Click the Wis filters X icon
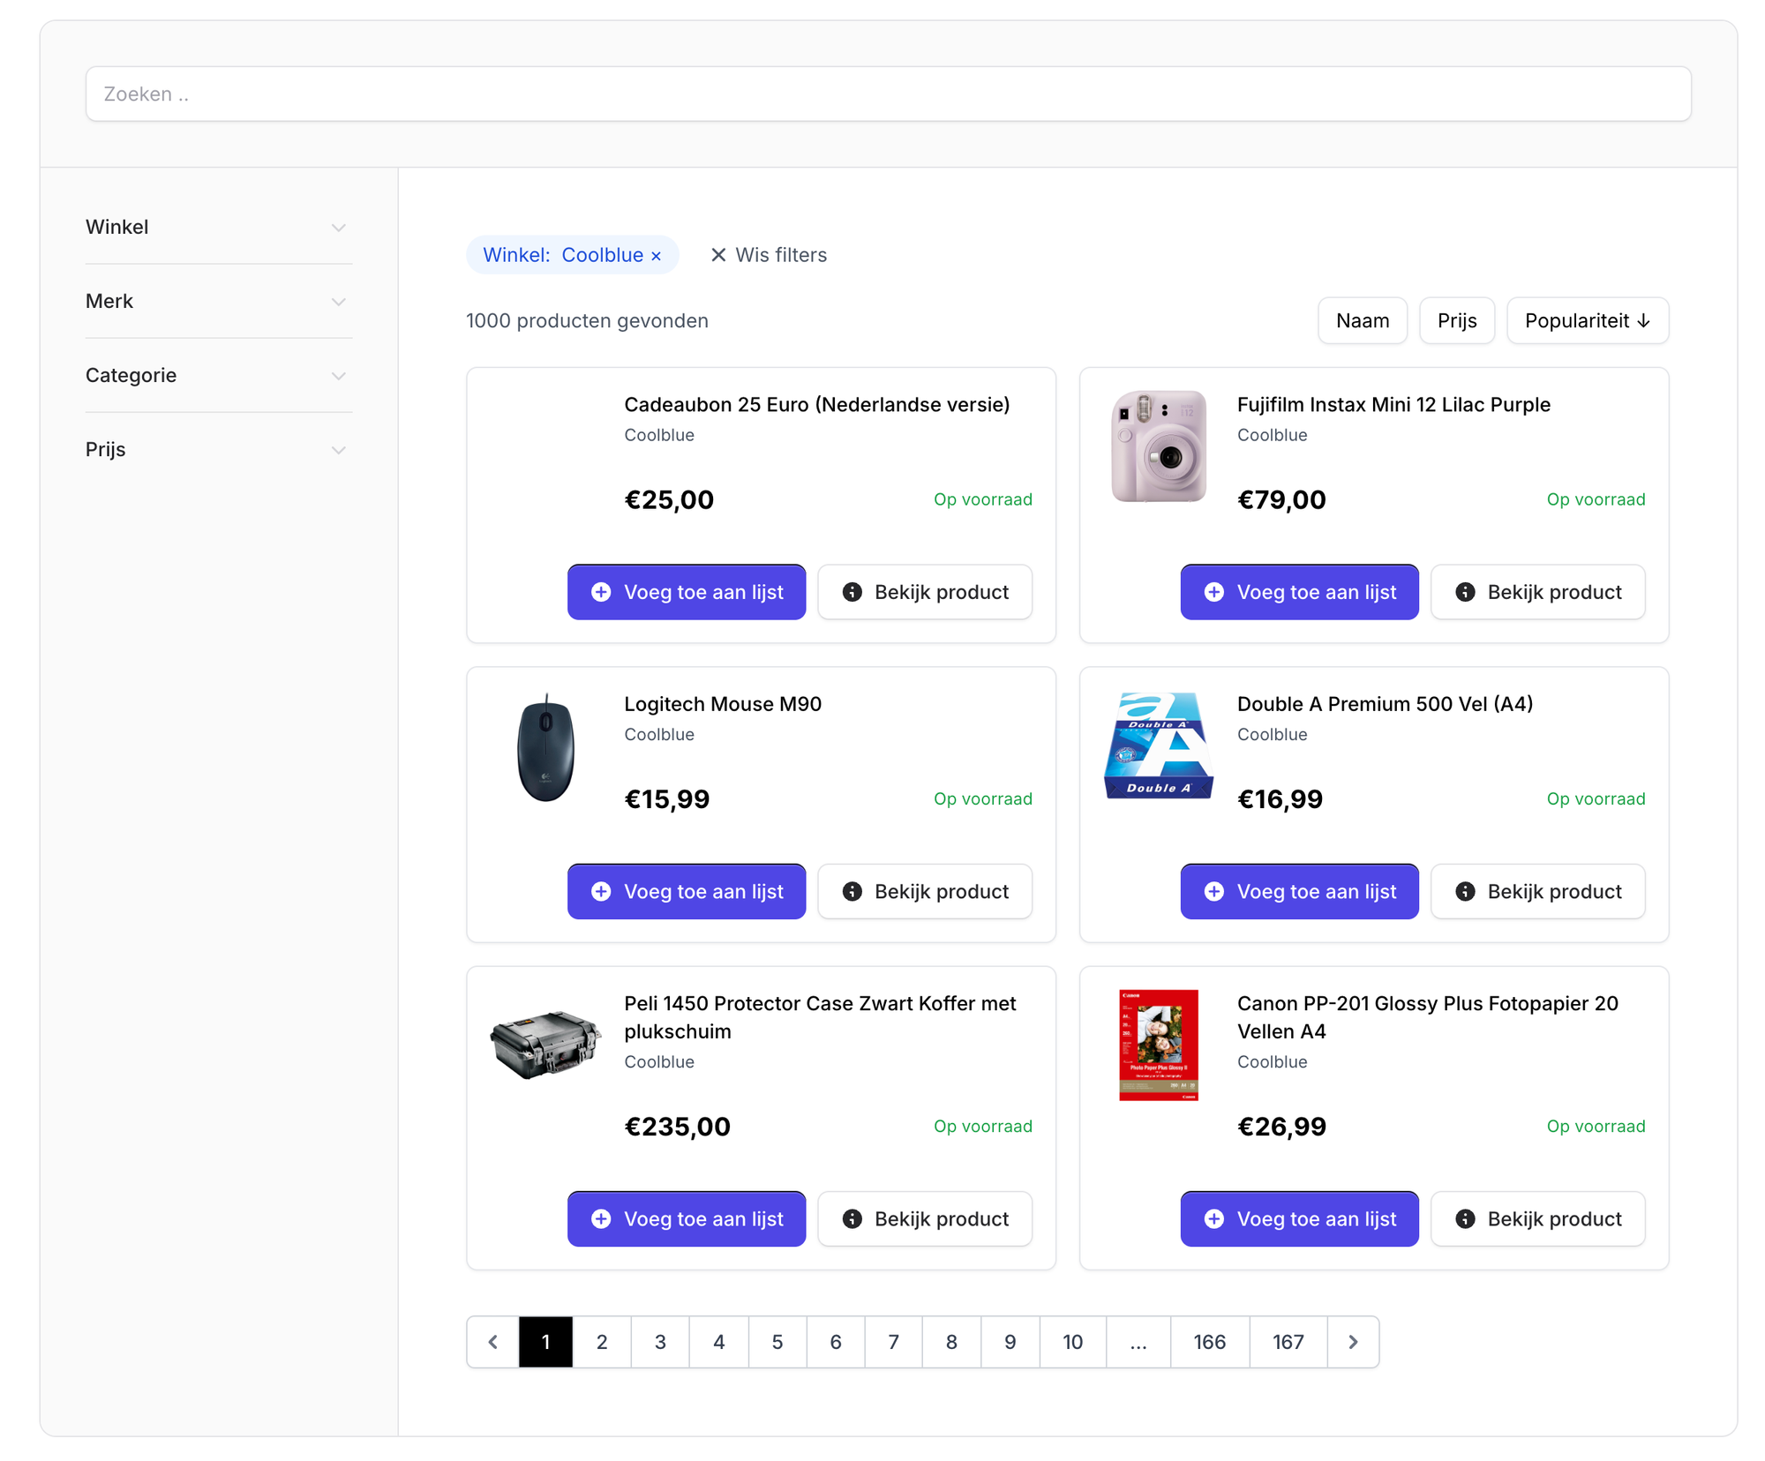Viewport: 1765px width, 1461px height. click(x=718, y=255)
